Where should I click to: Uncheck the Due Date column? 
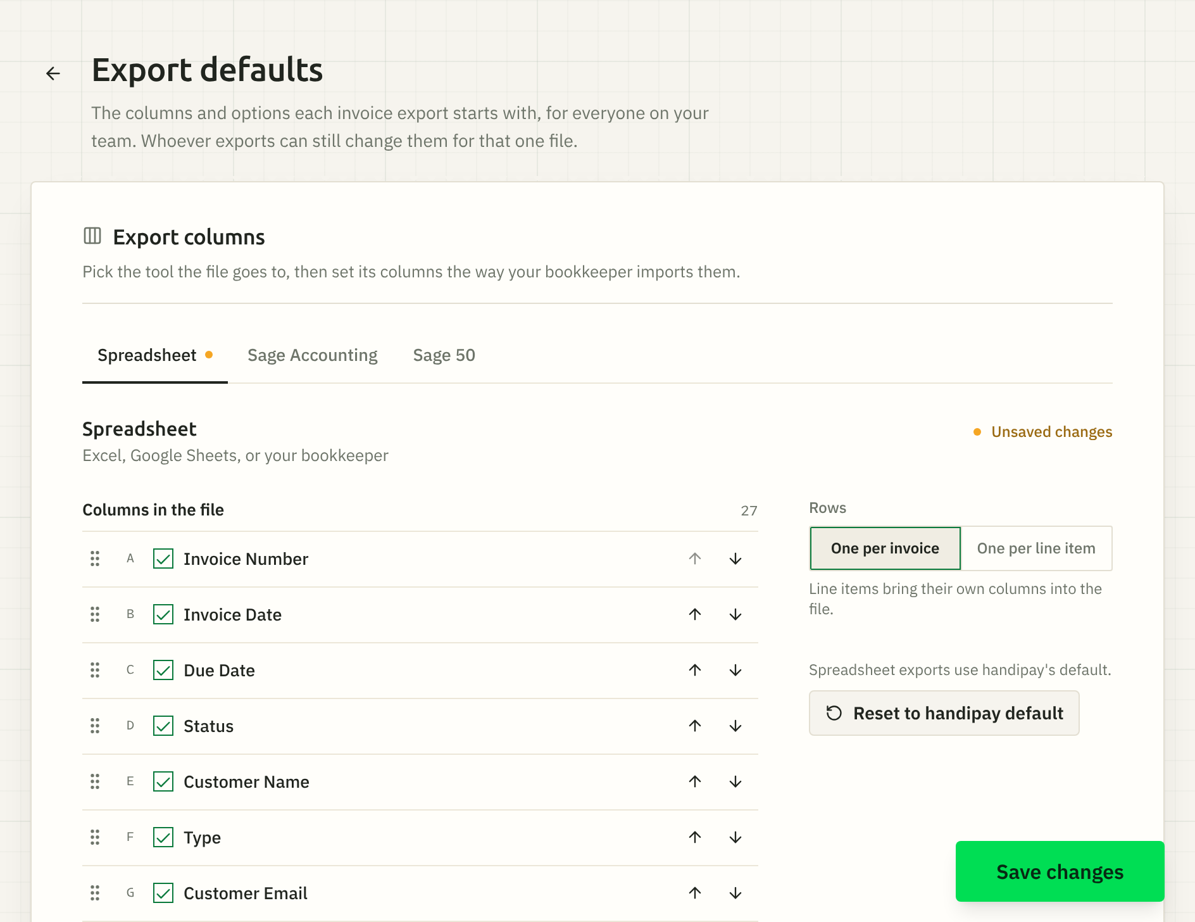[x=163, y=670]
